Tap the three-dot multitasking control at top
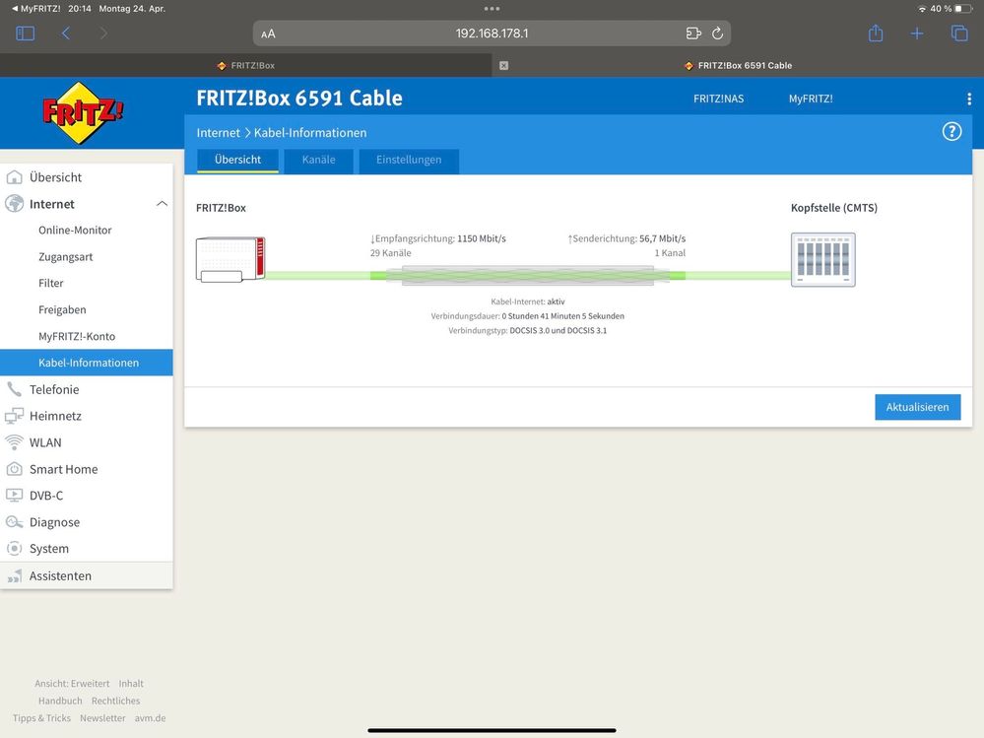984x738 pixels. pyautogui.click(x=492, y=9)
